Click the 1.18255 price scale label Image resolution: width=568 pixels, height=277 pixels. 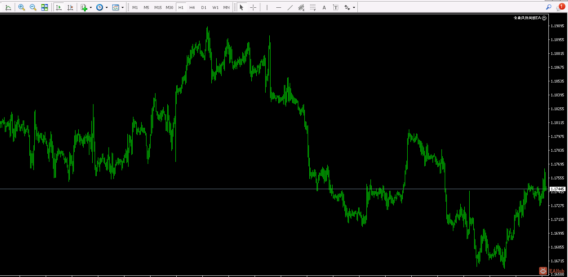pos(557,109)
